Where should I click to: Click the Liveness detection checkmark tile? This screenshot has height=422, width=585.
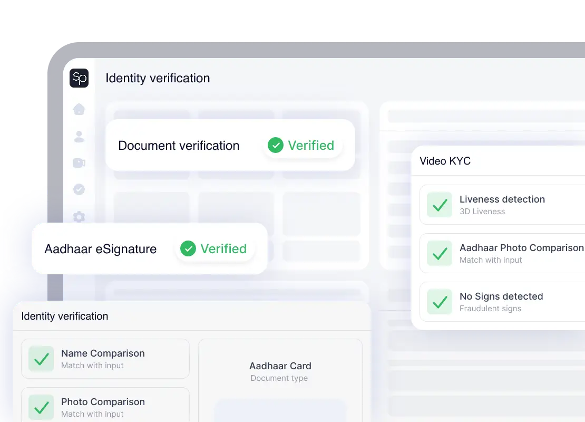[440, 205]
